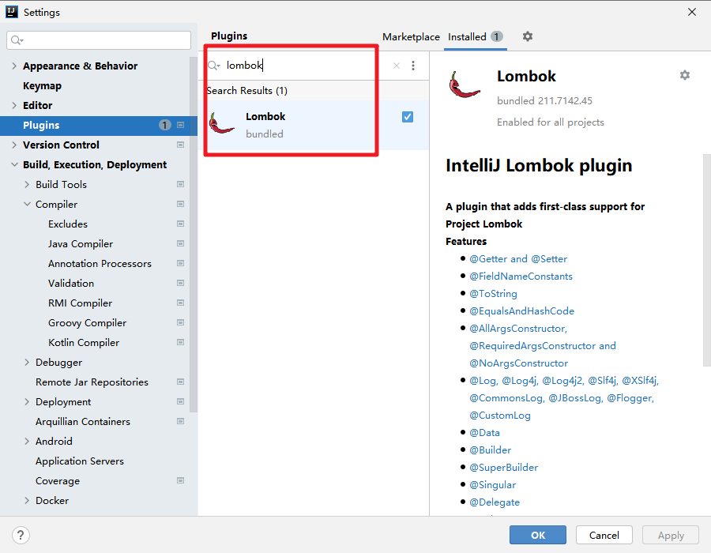Expand Version Control section

point(14,145)
